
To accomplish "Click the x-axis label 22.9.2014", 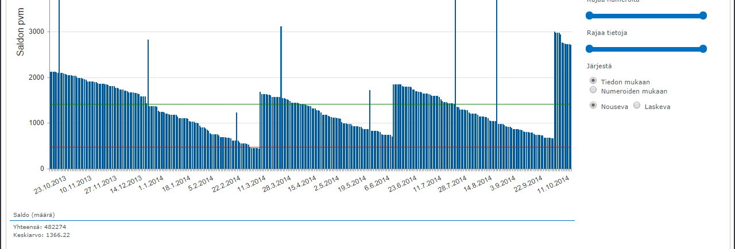I will tap(529, 185).
